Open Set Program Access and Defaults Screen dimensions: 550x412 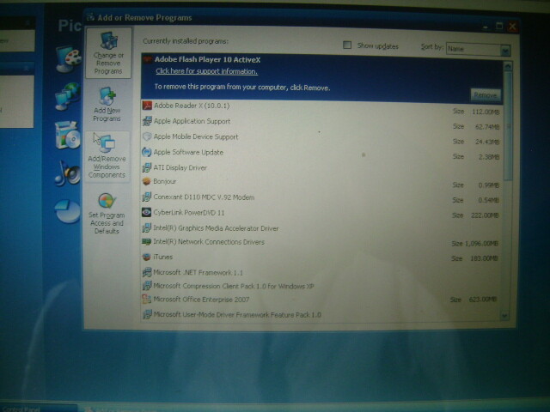[107, 213]
